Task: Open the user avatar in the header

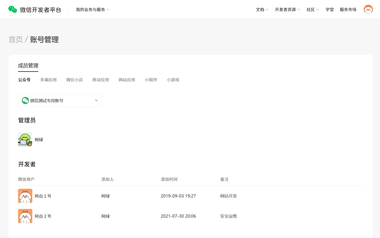Action: point(368,9)
